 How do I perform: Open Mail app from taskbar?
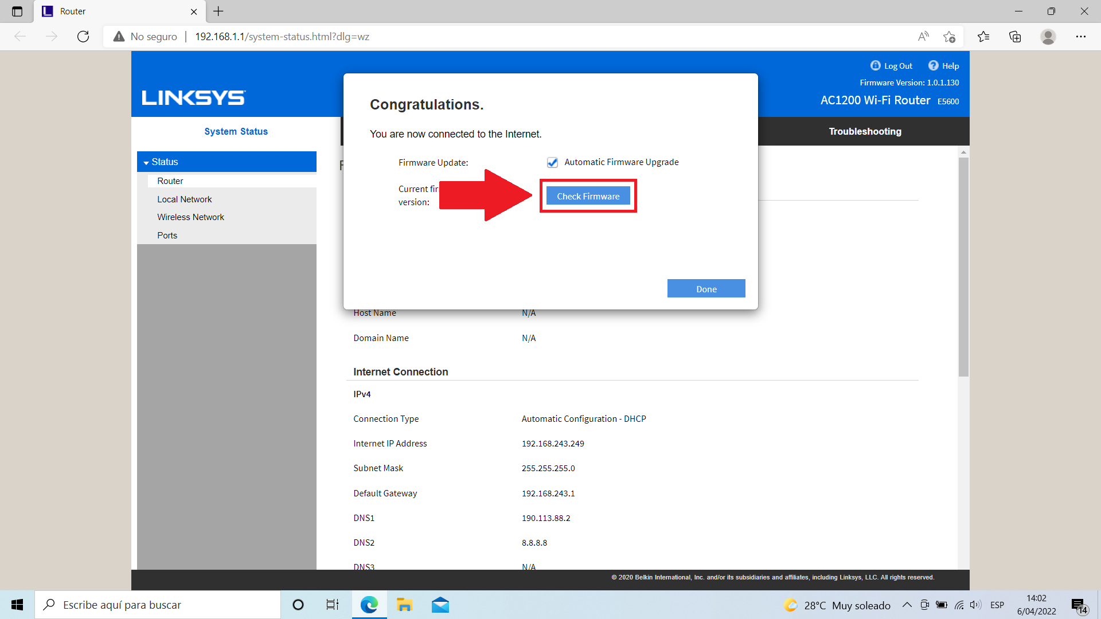coord(440,605)
